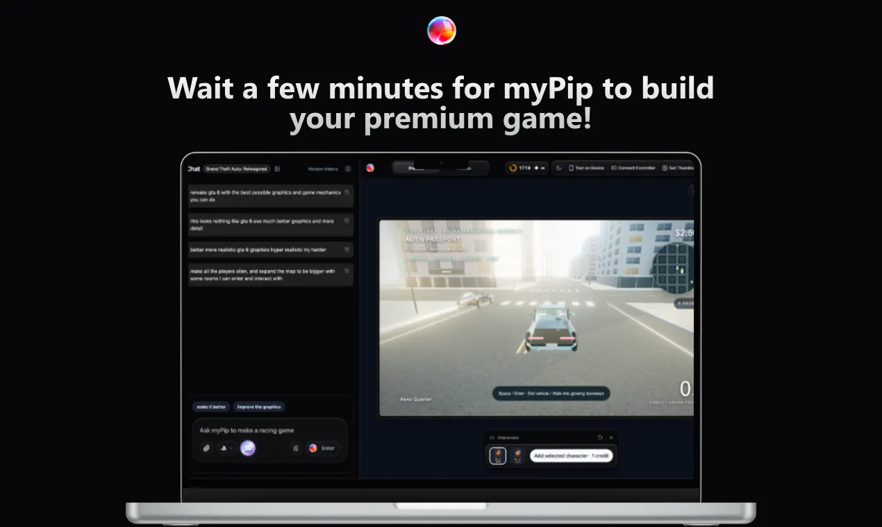Toggle dark mode with the moon icon
The width and height of the screenshot is (882, 527).
559,168
